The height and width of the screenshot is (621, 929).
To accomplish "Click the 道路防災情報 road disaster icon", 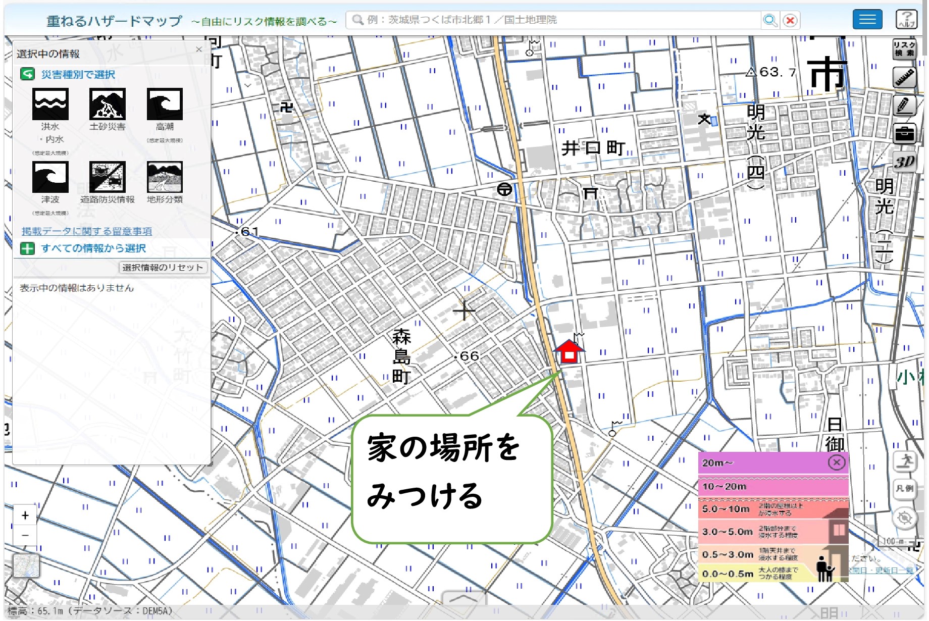I will coord(107,177).
